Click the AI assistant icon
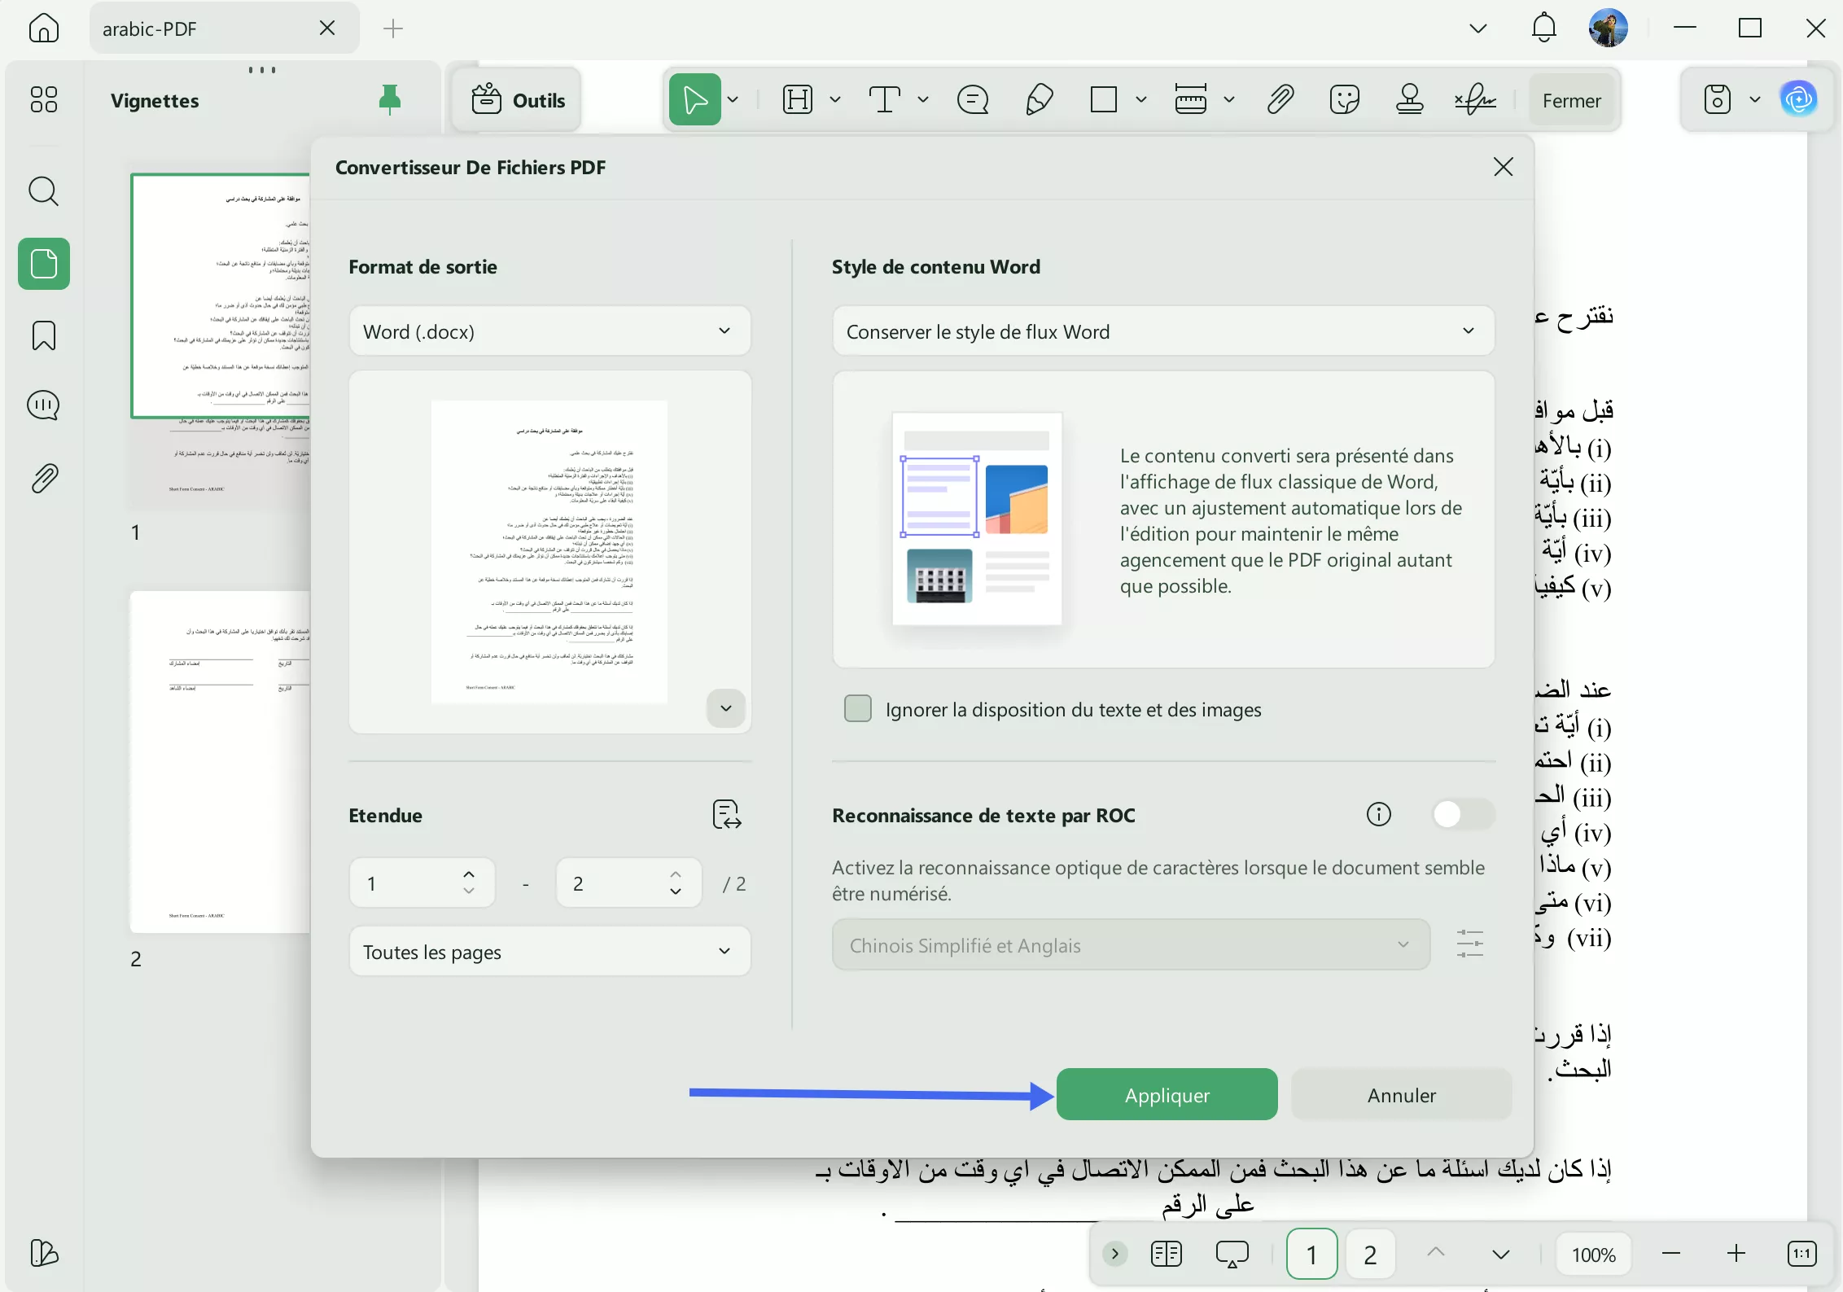Image resolution: width=1843 pixels, height=1292 pixels. coord(1800,99)
